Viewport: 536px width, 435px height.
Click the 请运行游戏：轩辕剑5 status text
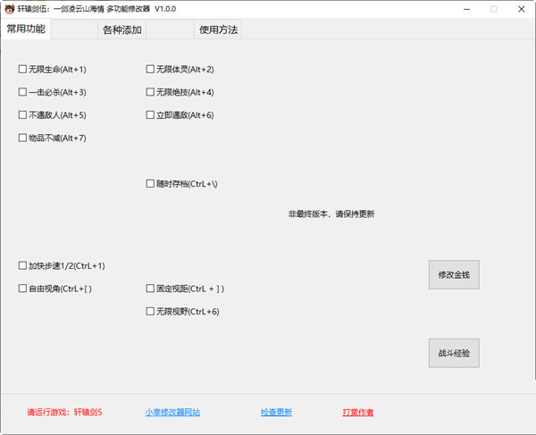64,413
